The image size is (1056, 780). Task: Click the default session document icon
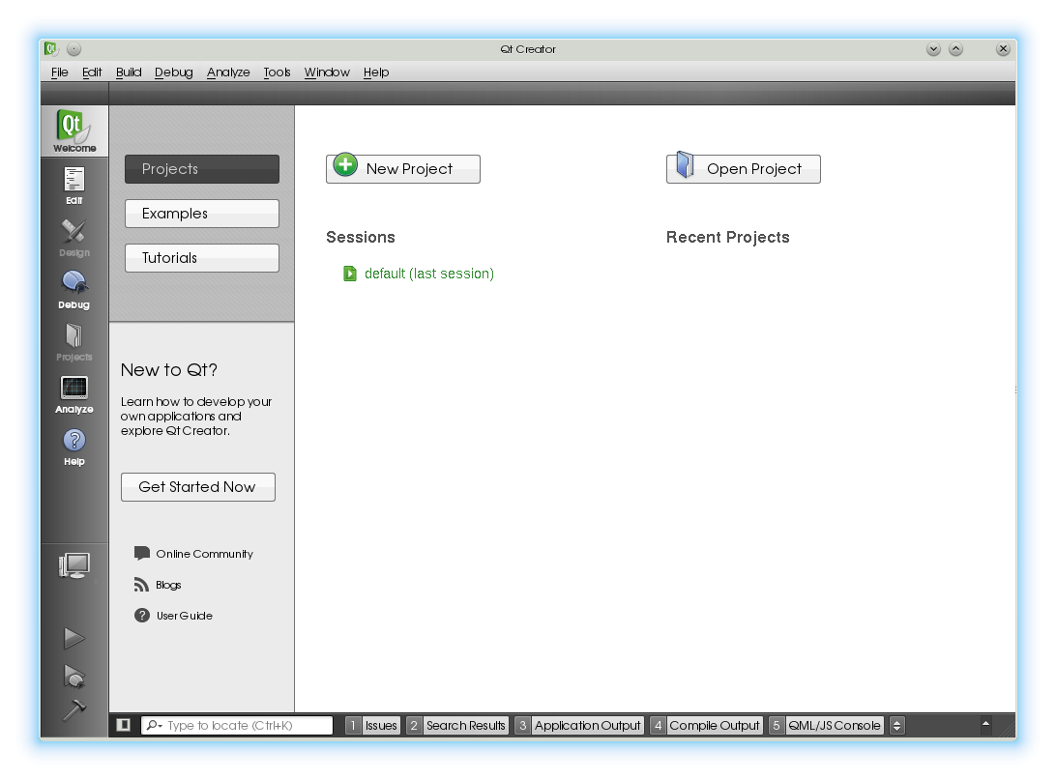point(350,274)
